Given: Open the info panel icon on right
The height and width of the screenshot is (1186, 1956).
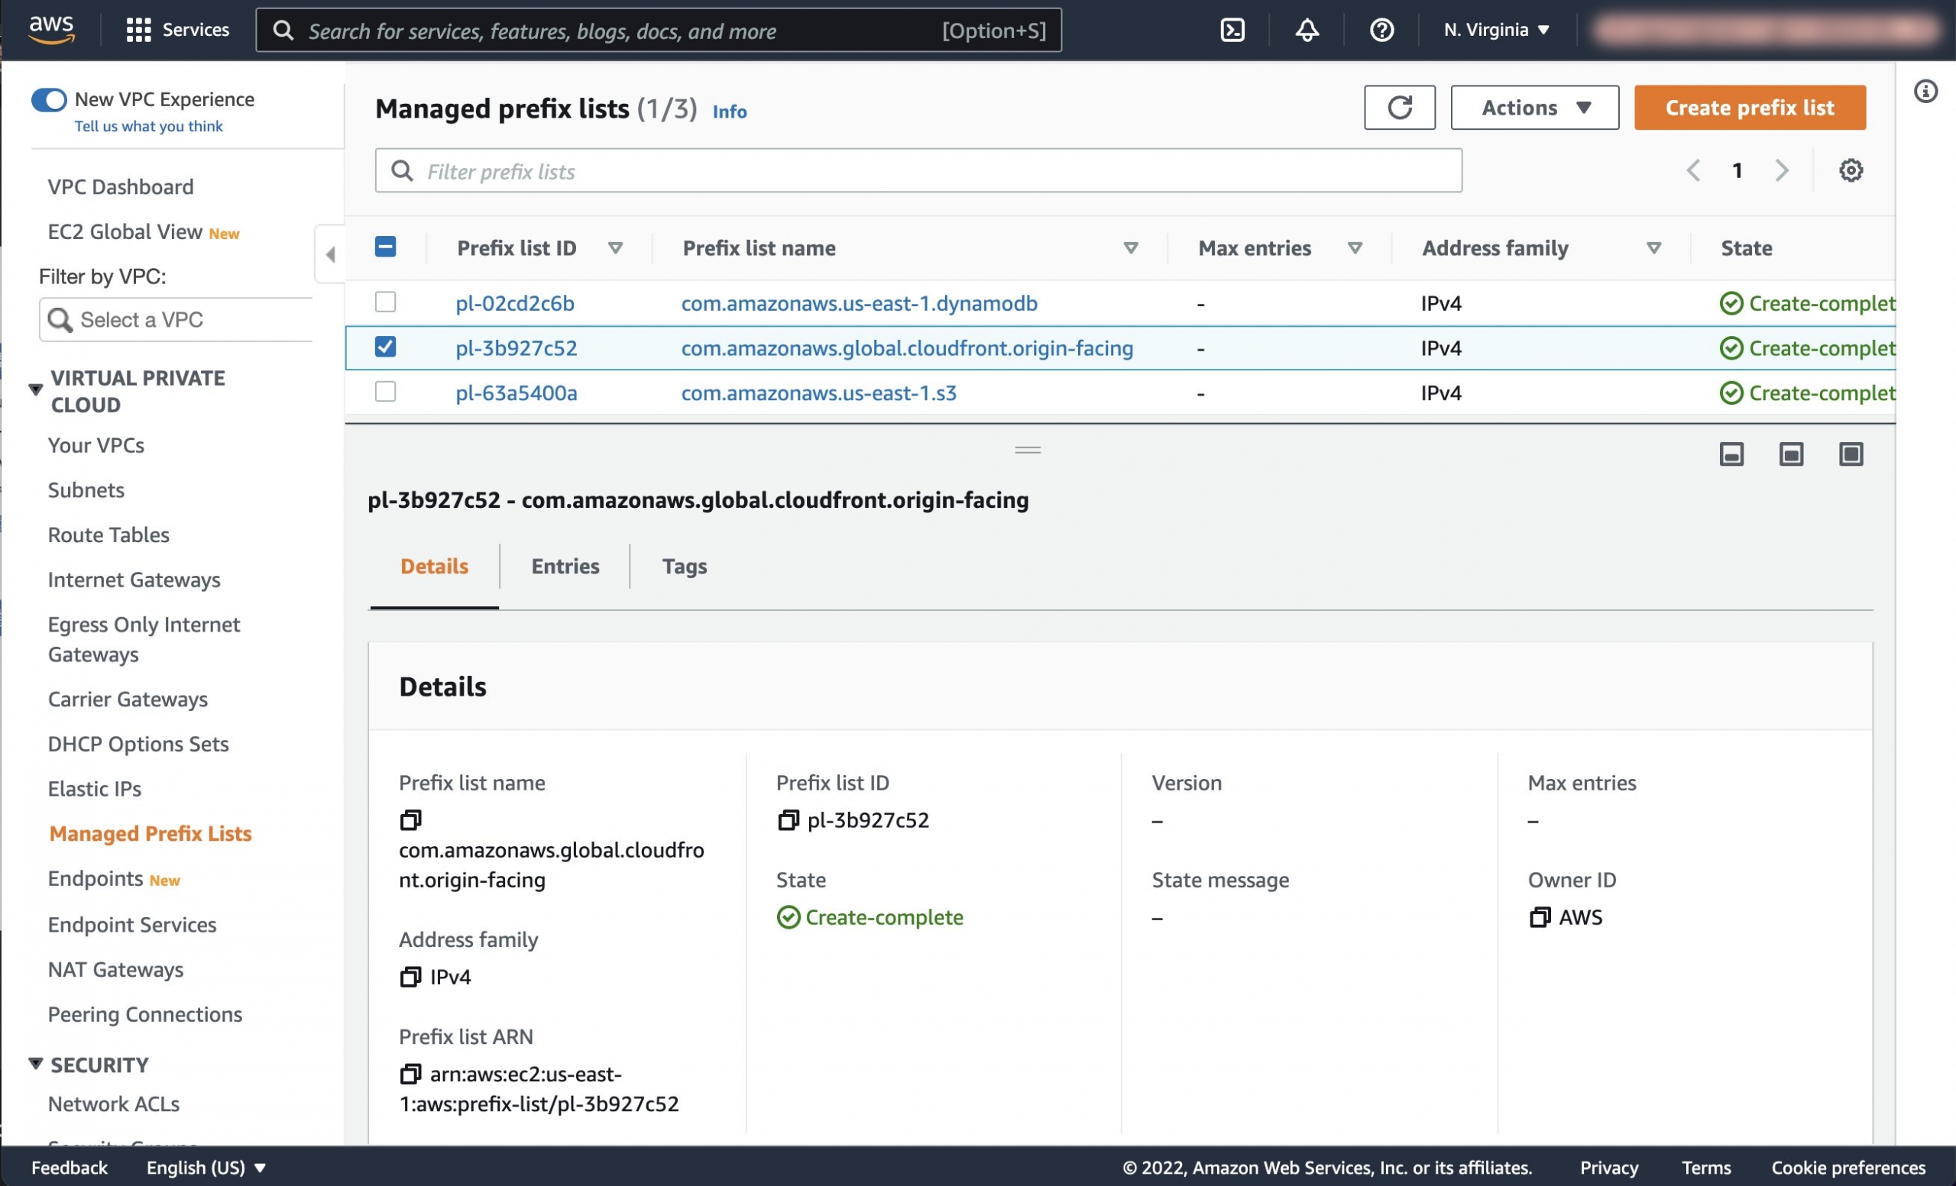Looking at the screenshot, I should [1925, 91].
